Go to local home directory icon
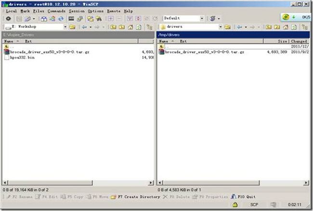 [130, 27]
